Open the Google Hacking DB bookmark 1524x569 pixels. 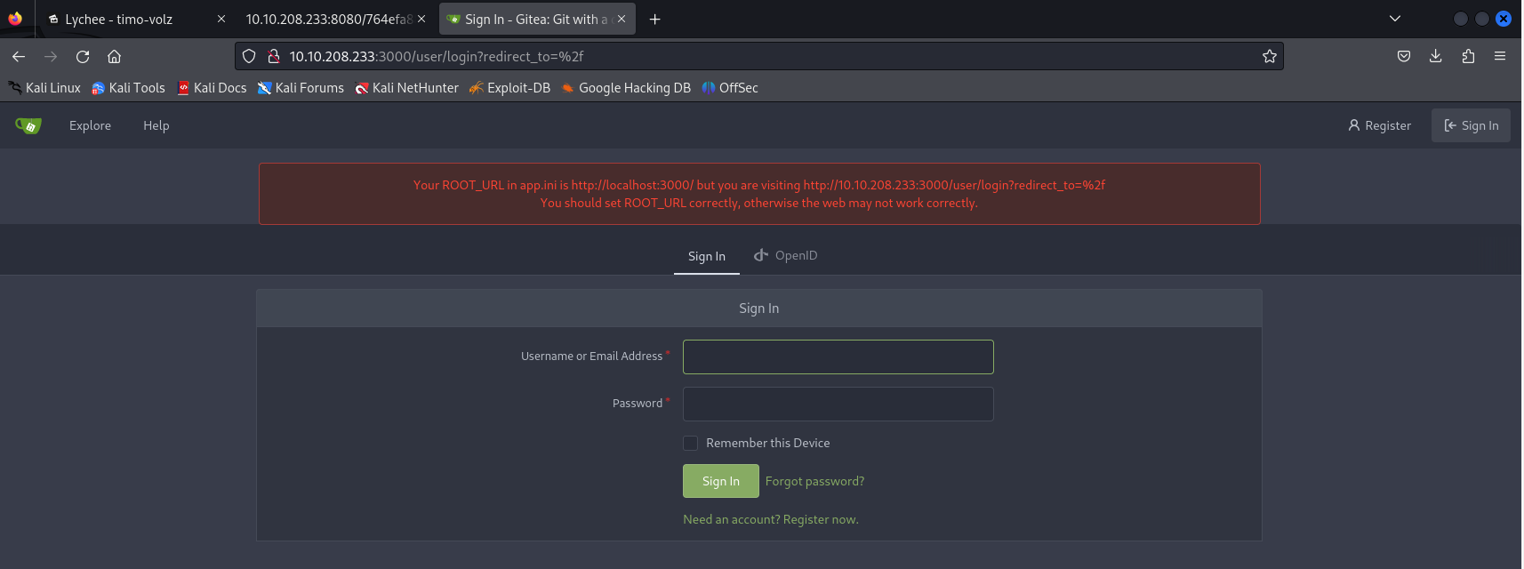click(626, 87)
